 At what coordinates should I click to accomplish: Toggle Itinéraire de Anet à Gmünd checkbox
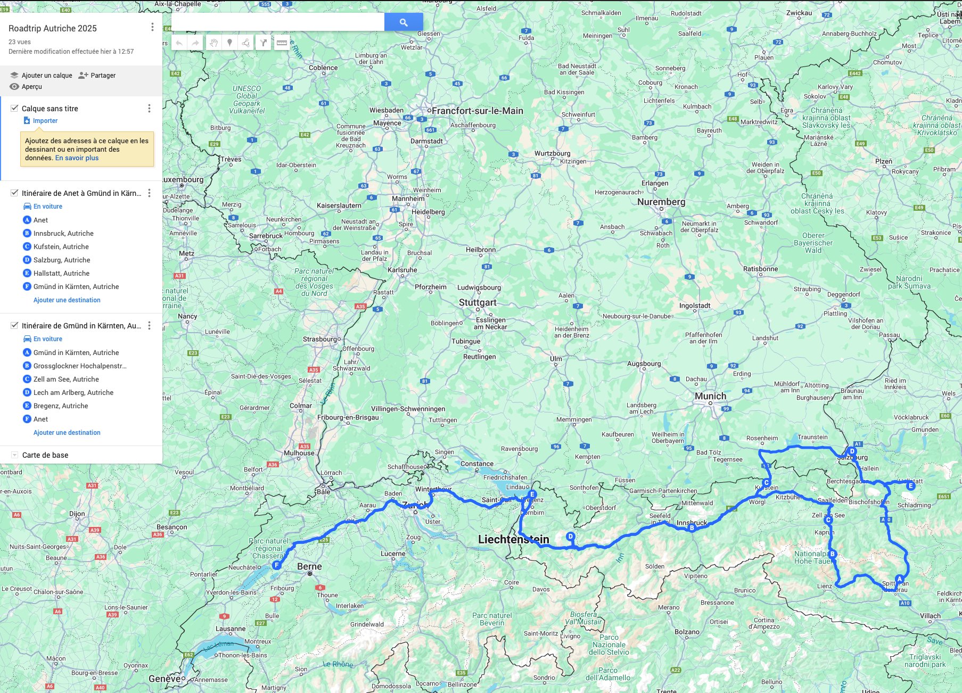pos(14,193)
